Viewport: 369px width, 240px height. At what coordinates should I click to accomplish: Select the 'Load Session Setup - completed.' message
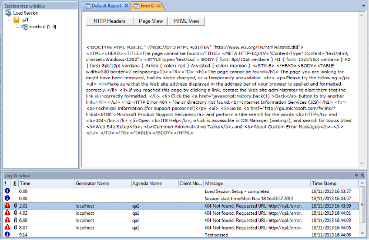tap(237, 191)
